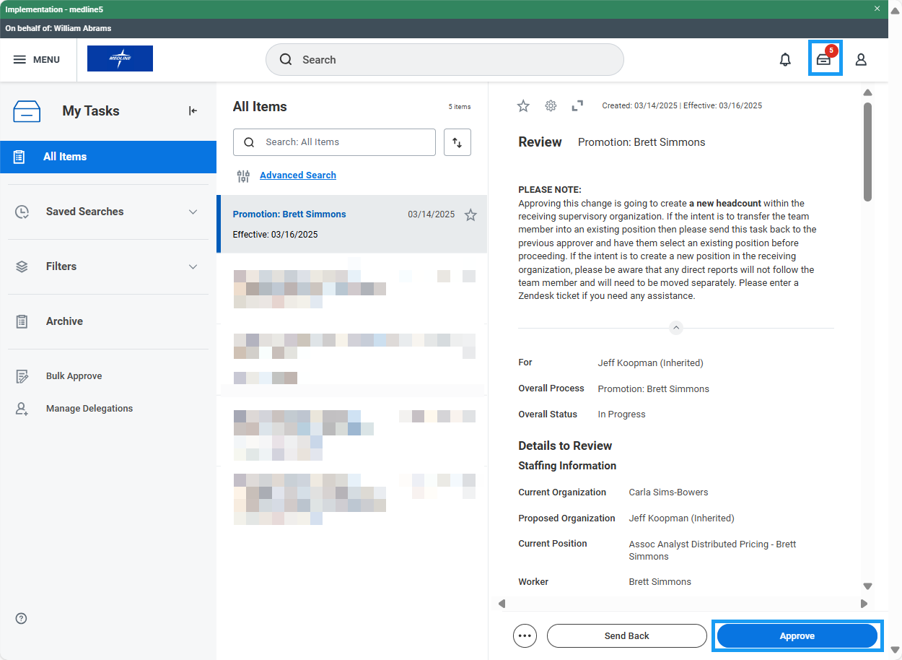Open the settings gear on the review
The height and width of the screenshot is (660, 902).
pyautogui.click(x=551, y=105)
